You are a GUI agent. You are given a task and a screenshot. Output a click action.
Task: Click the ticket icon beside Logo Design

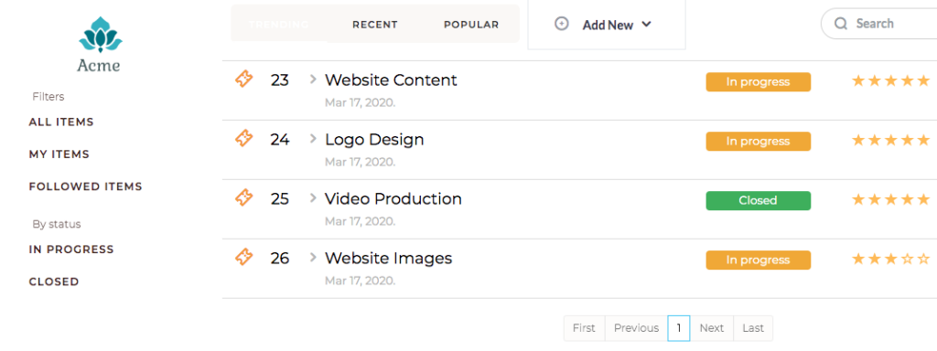click(x=243, y=139)
